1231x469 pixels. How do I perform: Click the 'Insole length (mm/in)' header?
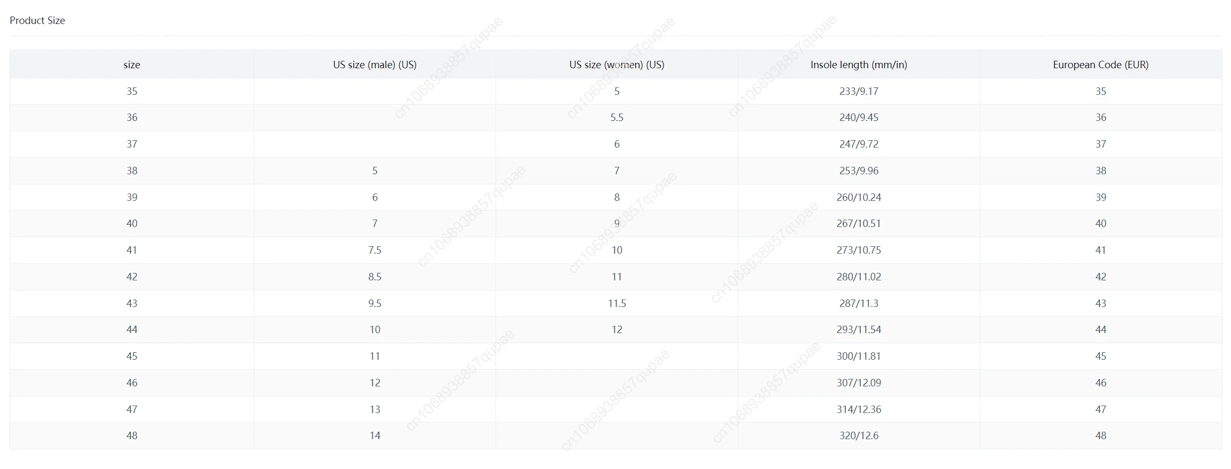coord(858,64)
